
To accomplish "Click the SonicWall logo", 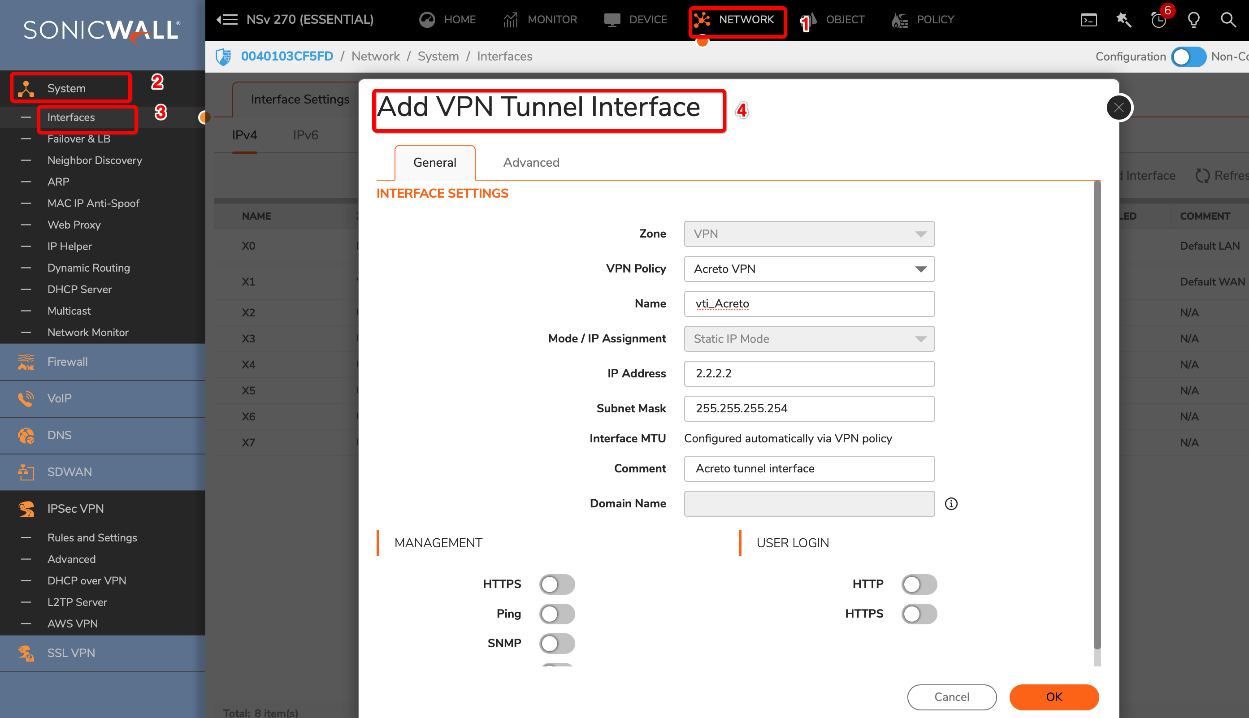I will point(102,31).
